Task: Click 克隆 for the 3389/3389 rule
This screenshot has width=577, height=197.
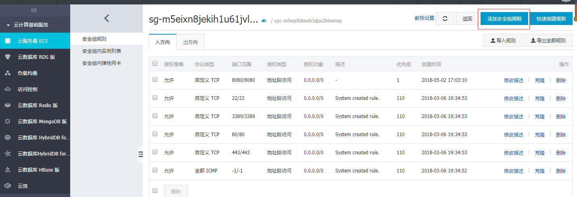Action: click(x=540, y=116)
